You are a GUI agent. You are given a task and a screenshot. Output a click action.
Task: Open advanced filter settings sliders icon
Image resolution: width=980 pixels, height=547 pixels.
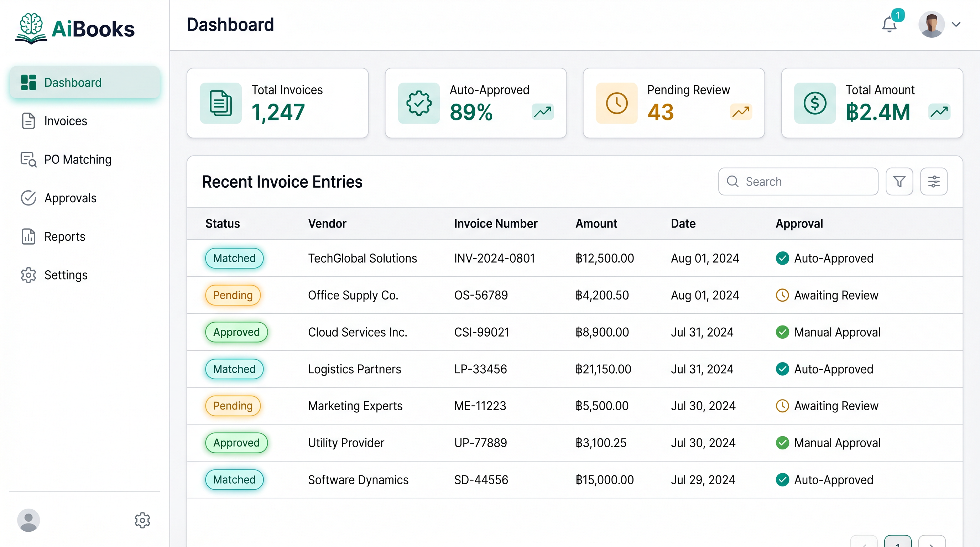tap(934, 182)
